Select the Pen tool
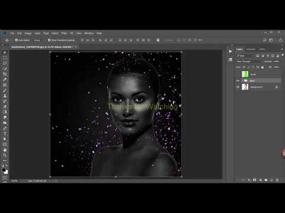The image size is (285, 213). pos(5,128)
